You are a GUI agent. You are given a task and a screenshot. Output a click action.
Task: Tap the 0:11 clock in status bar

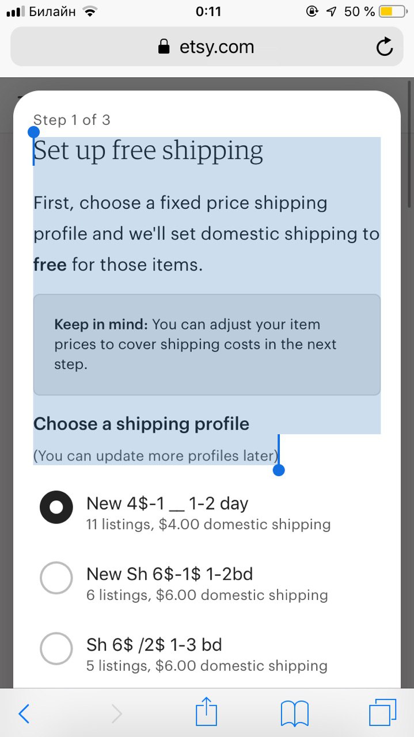point(208,12)
